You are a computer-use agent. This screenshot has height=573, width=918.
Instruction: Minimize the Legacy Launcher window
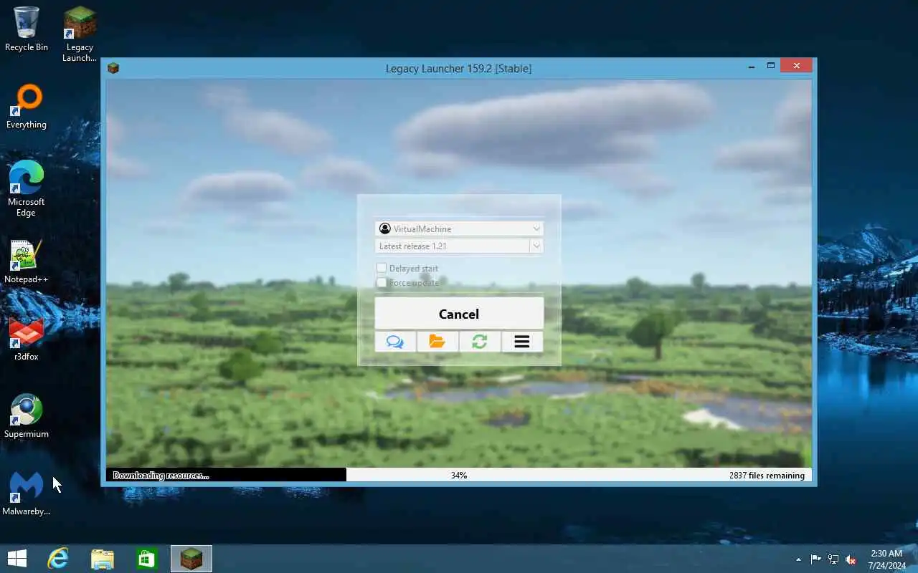[752, 66]
